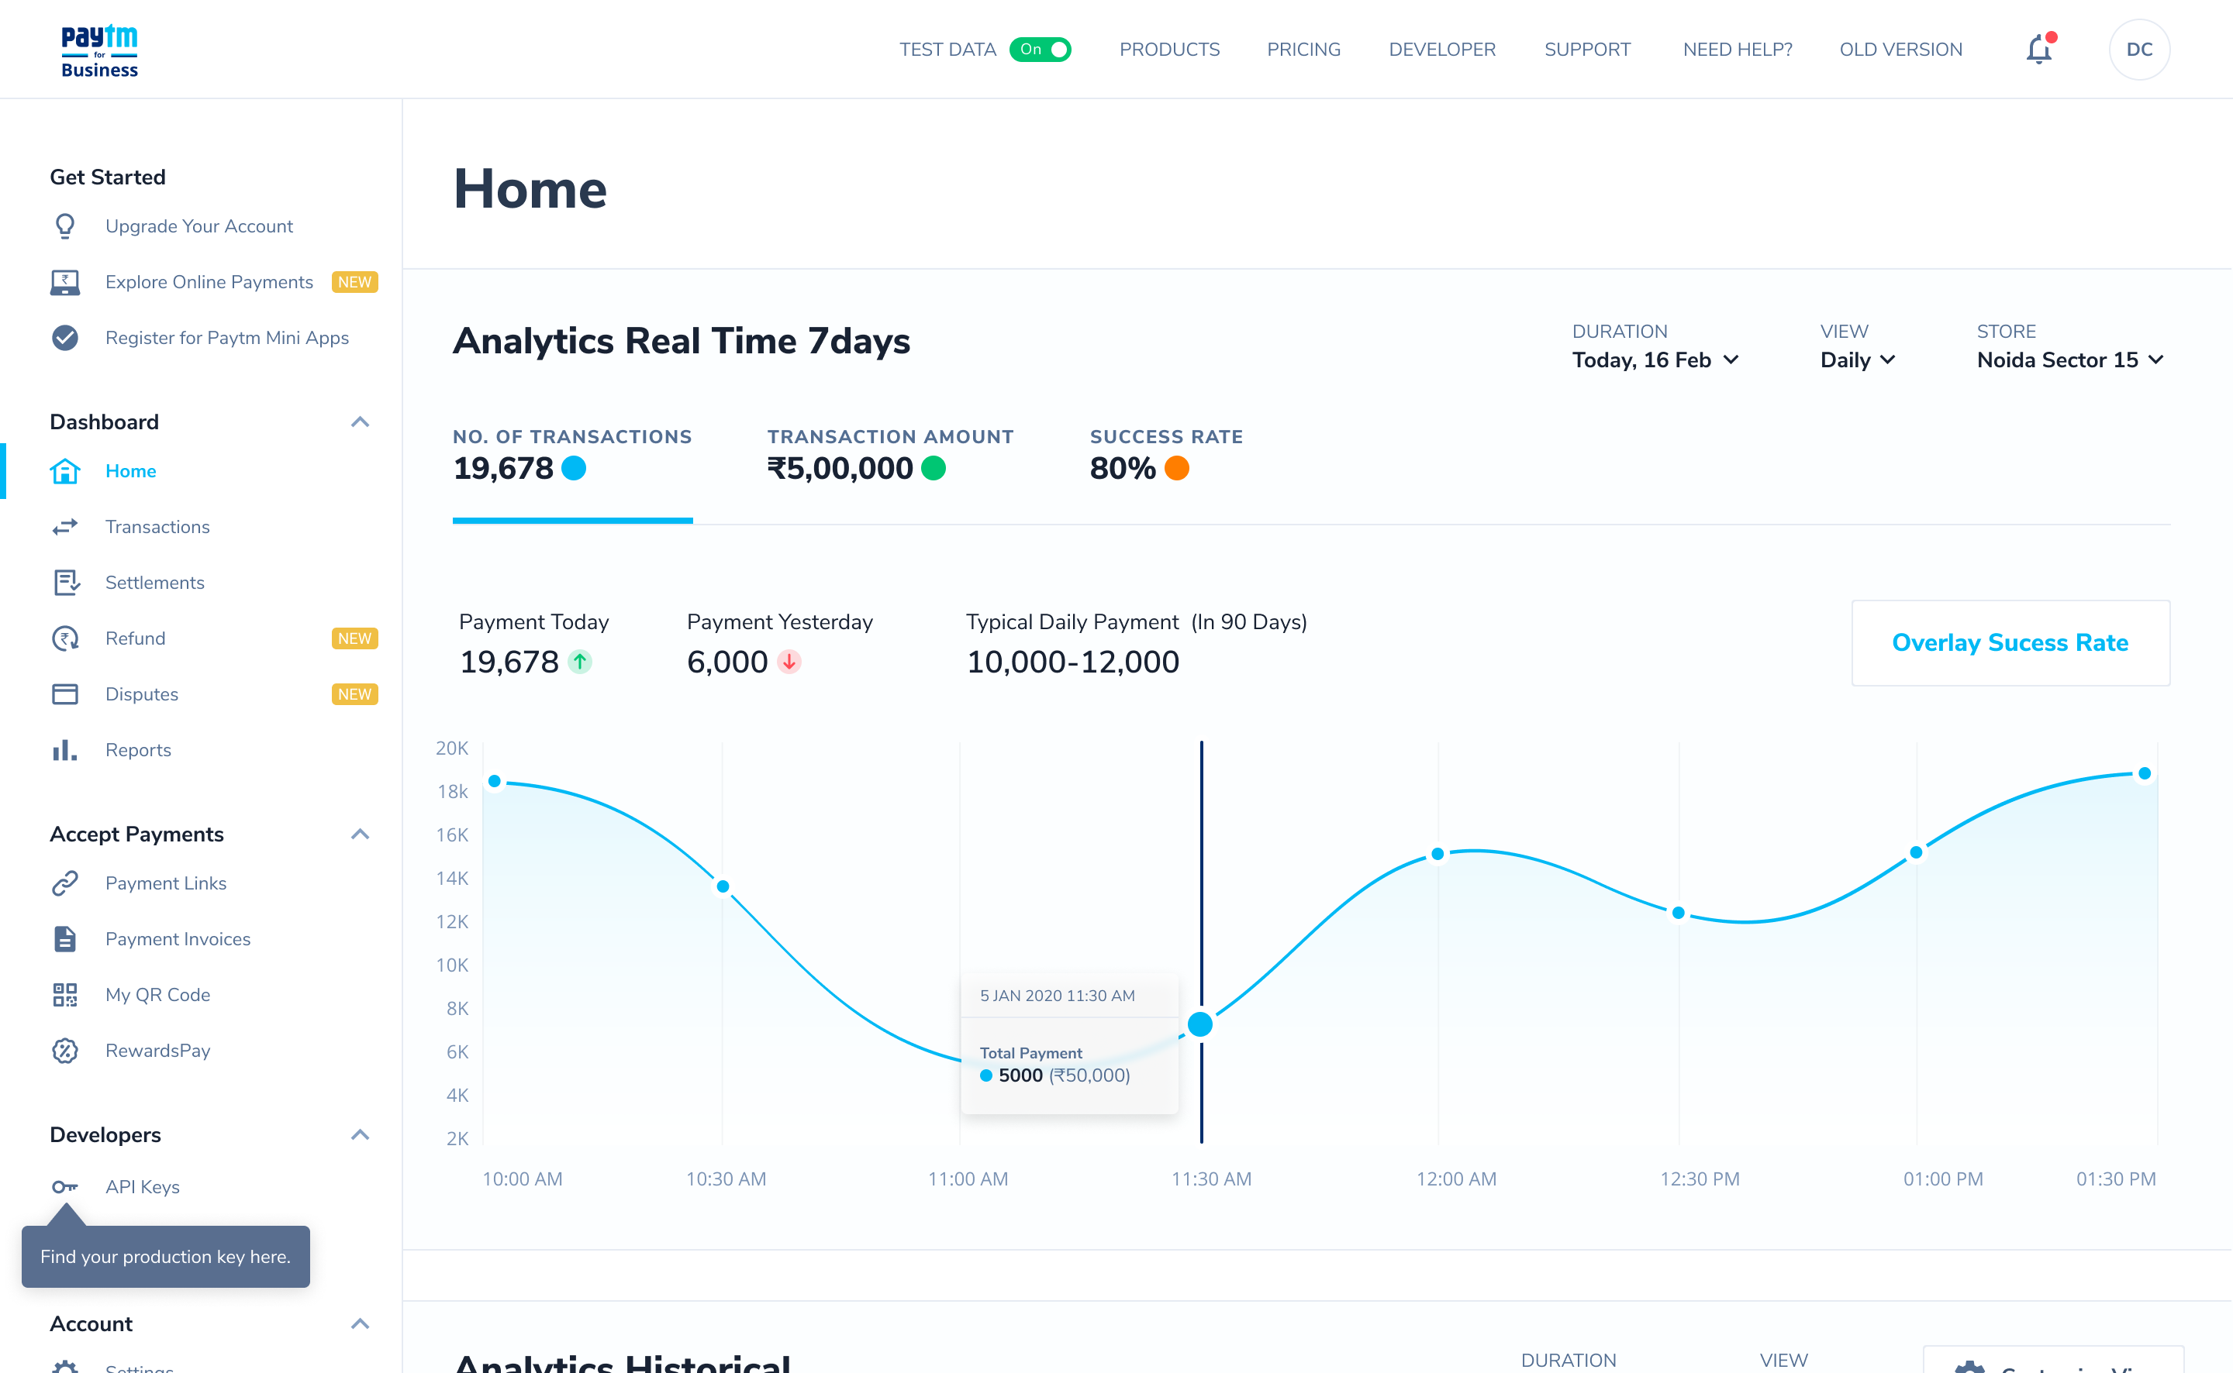Click the Register for Paytm Mini Apps checkmark
This screenshot has width=2233, height=1373.
(x=64, y=338)
